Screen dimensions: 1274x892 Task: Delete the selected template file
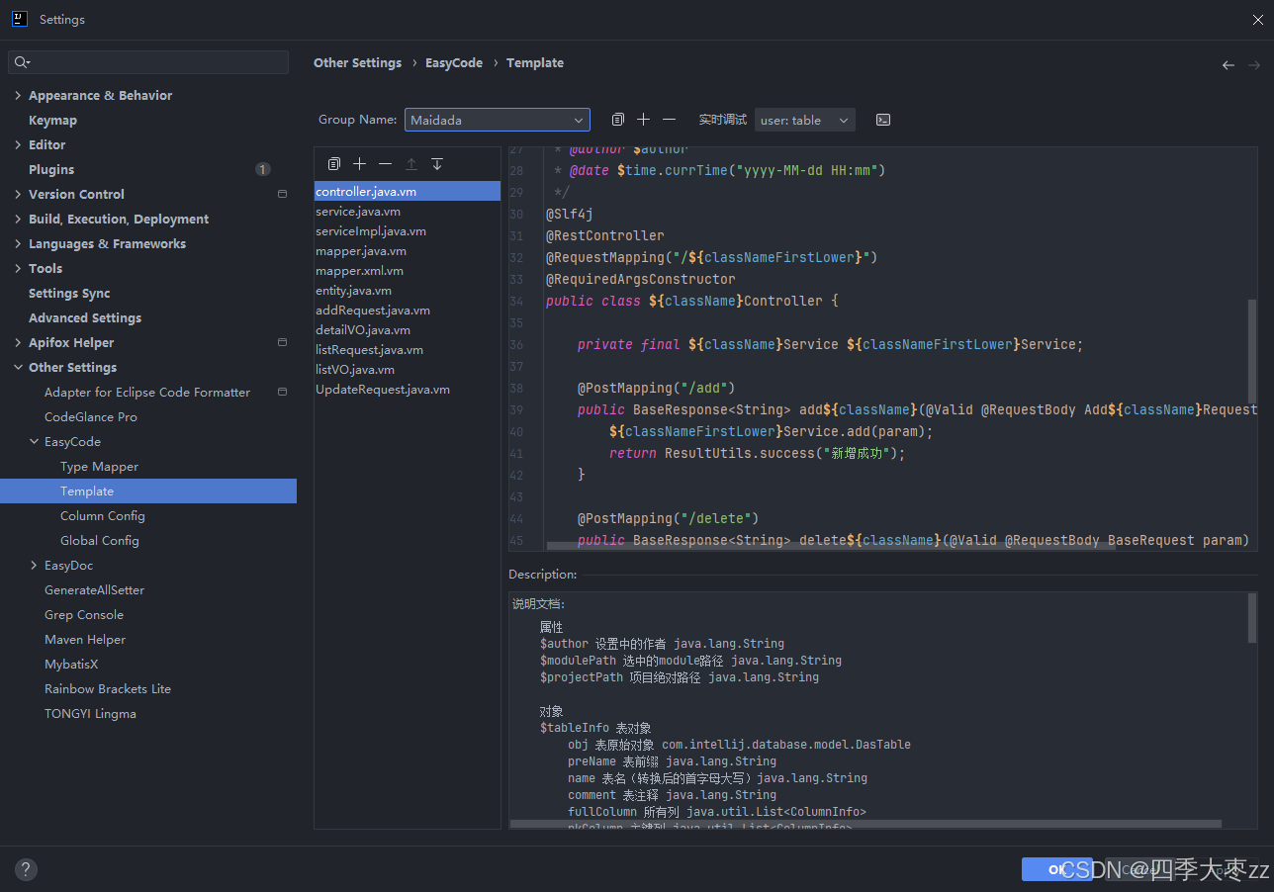[x=386, y=163]
